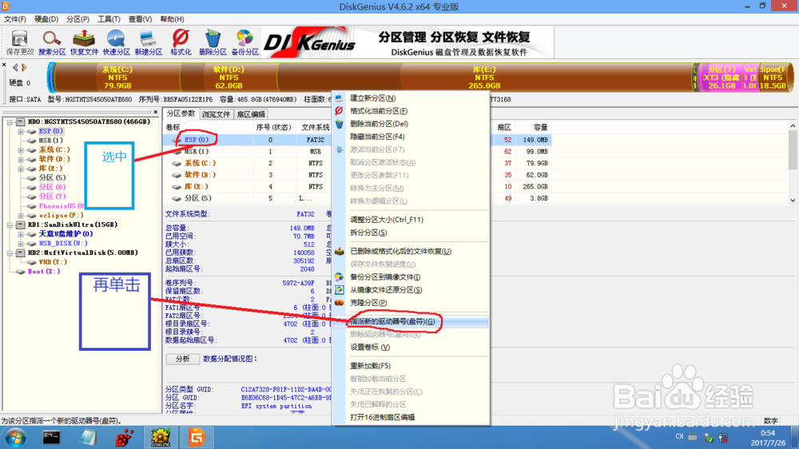Choose 设置卷标(V) menu entry
The width and height of the screenshot is (799, 449).
tap(411, 347)
